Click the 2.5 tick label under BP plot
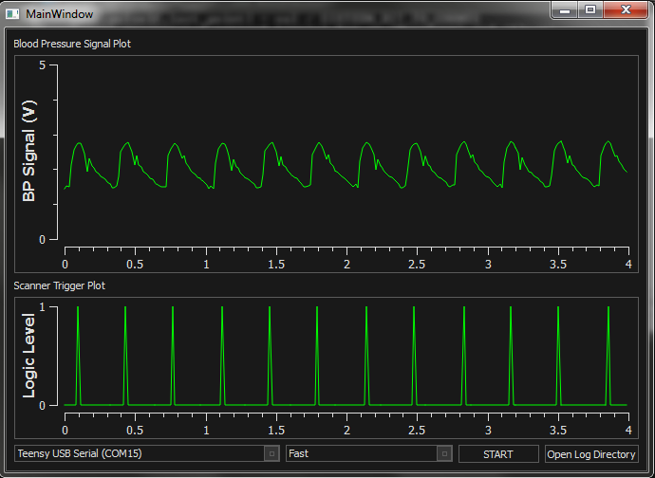 [417, 265]
